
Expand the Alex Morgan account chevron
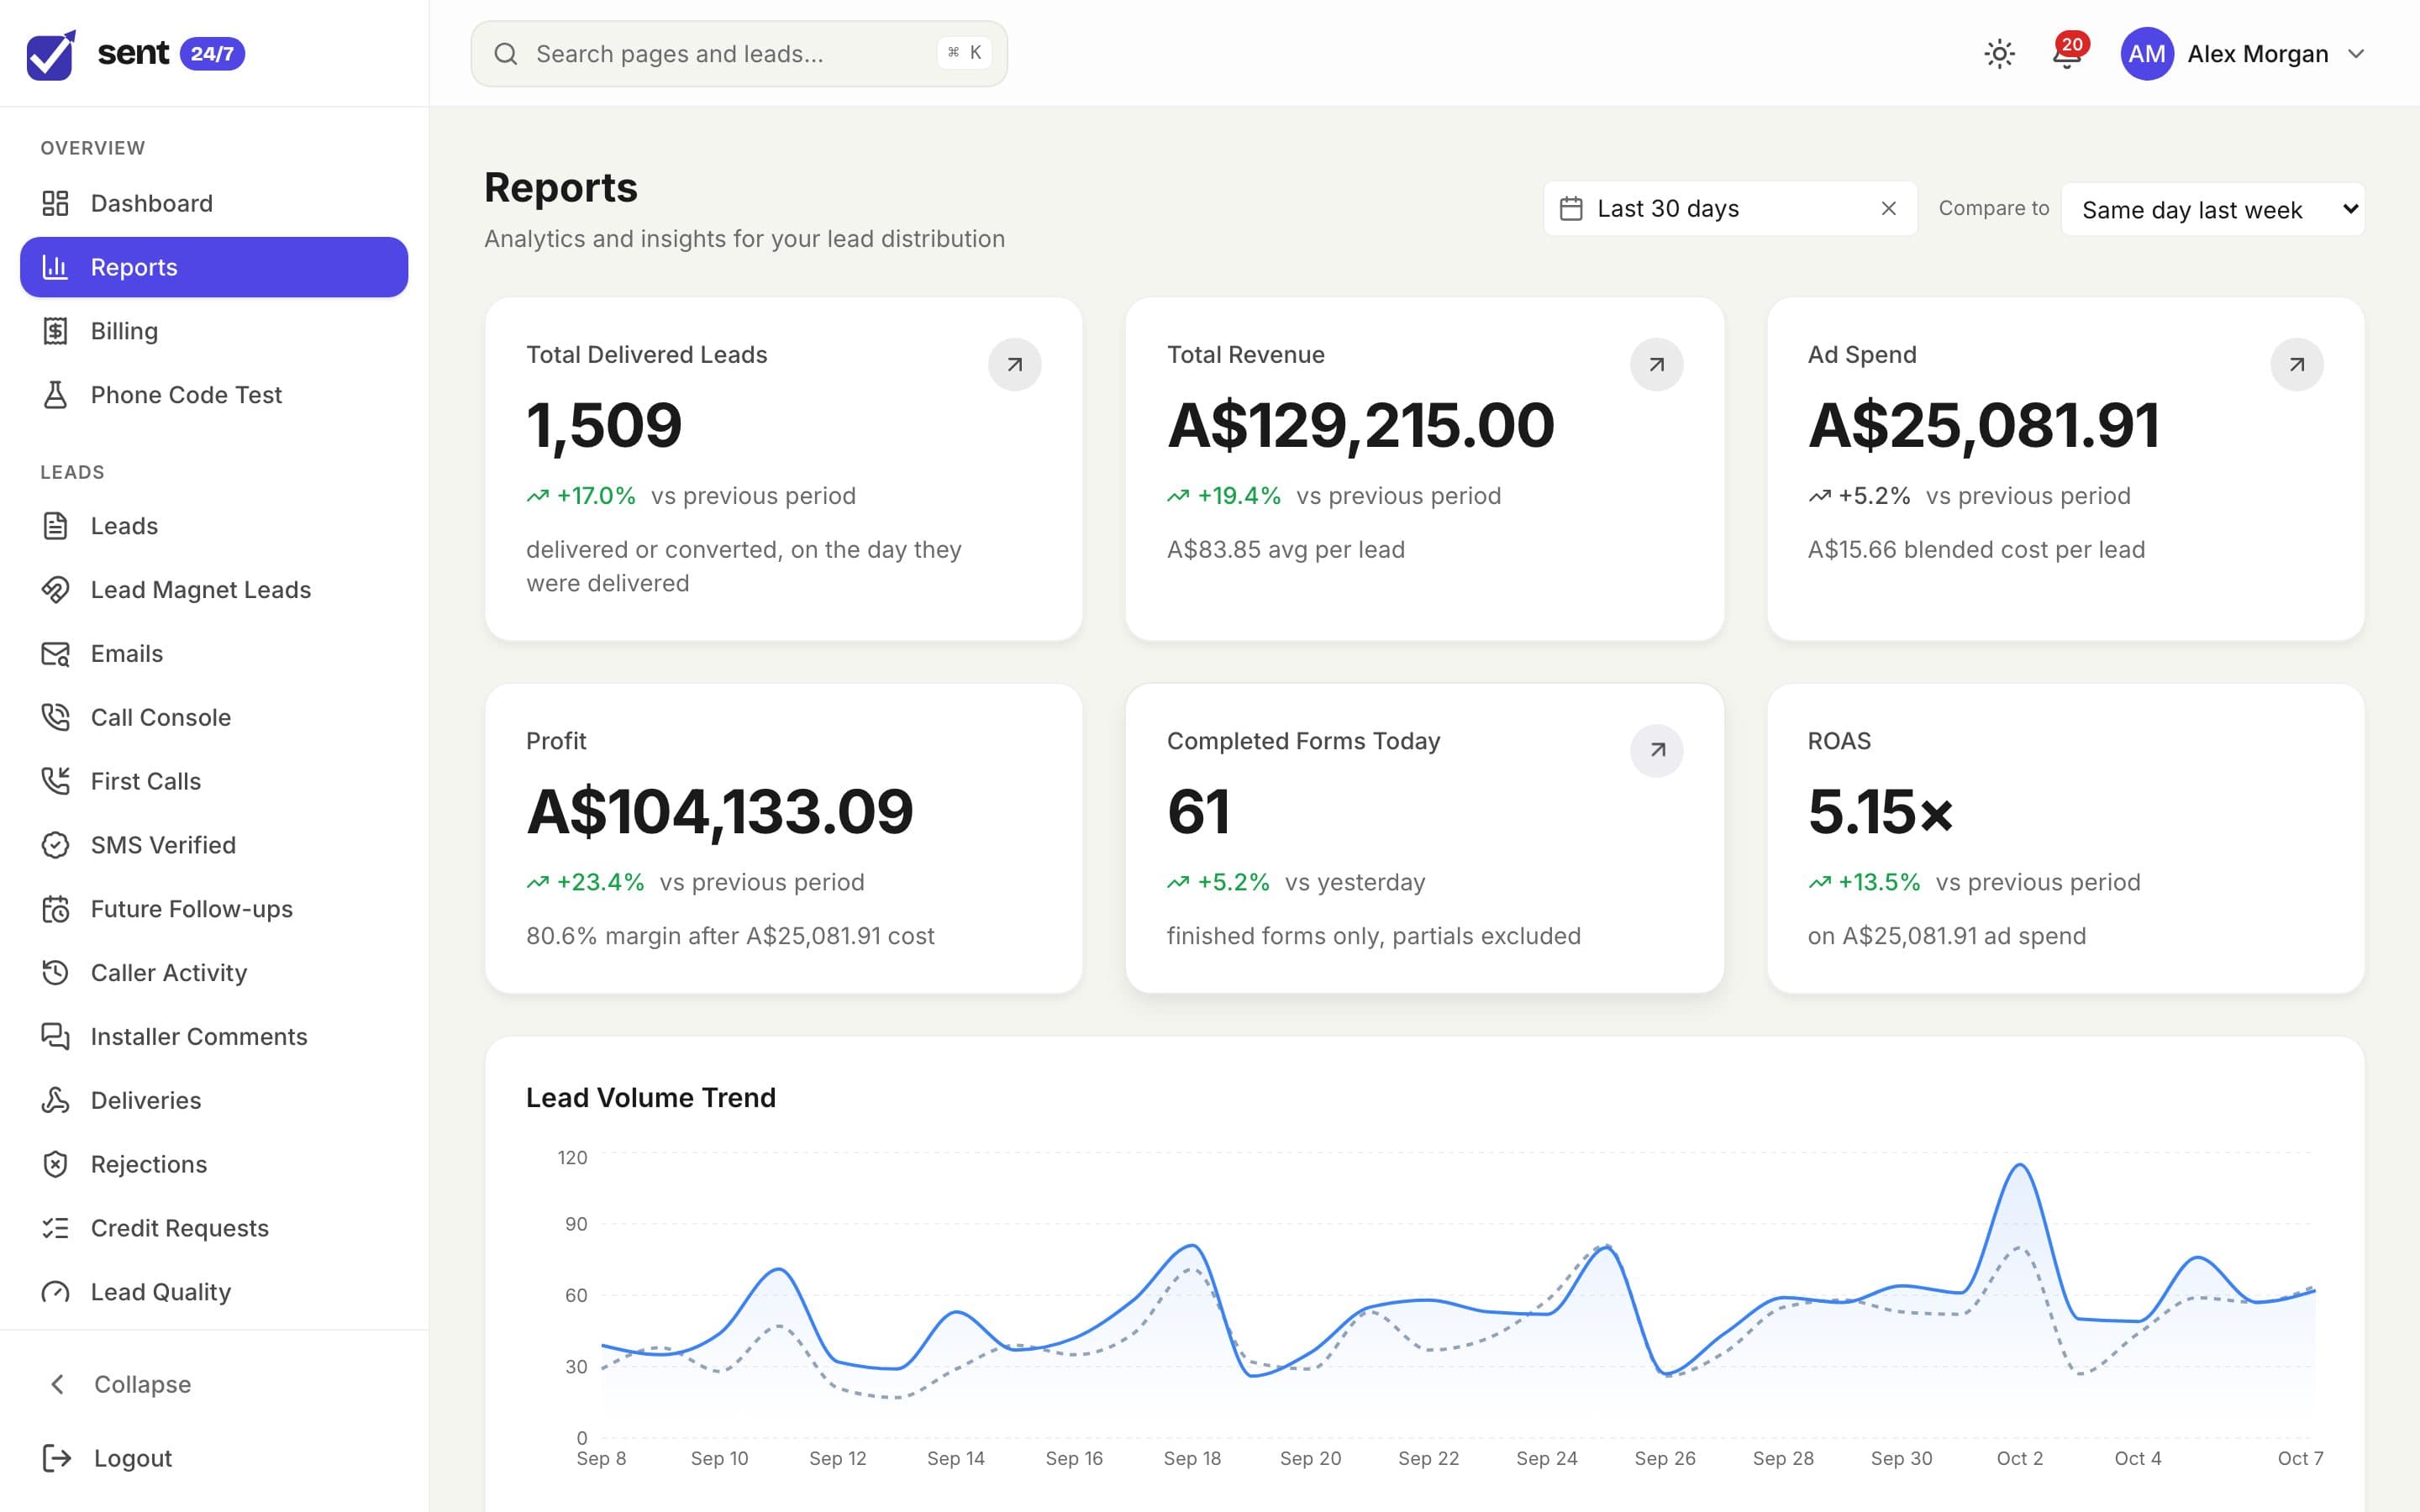(x=2355, y=54)
